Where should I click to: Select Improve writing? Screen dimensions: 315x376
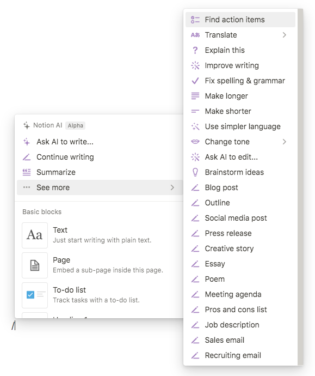tap(240, 65)
